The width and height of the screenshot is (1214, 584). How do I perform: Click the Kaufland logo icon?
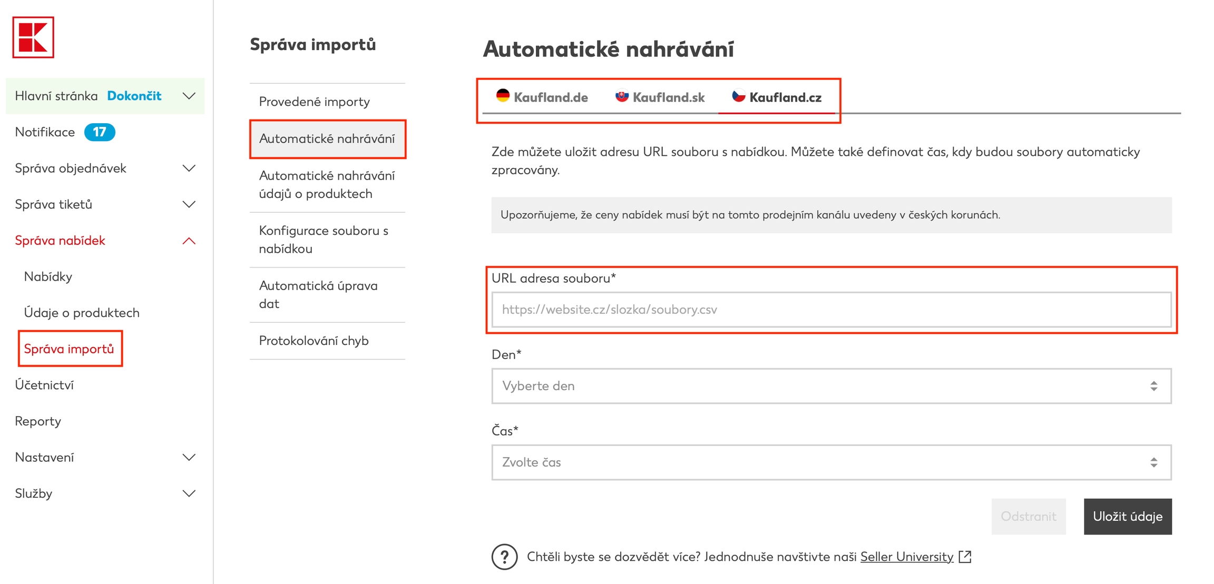point(33,37)
